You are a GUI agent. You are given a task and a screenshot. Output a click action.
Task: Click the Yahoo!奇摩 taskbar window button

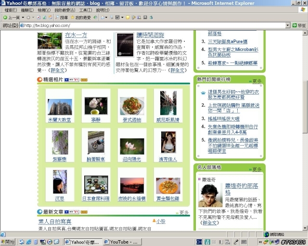point(83,242)
